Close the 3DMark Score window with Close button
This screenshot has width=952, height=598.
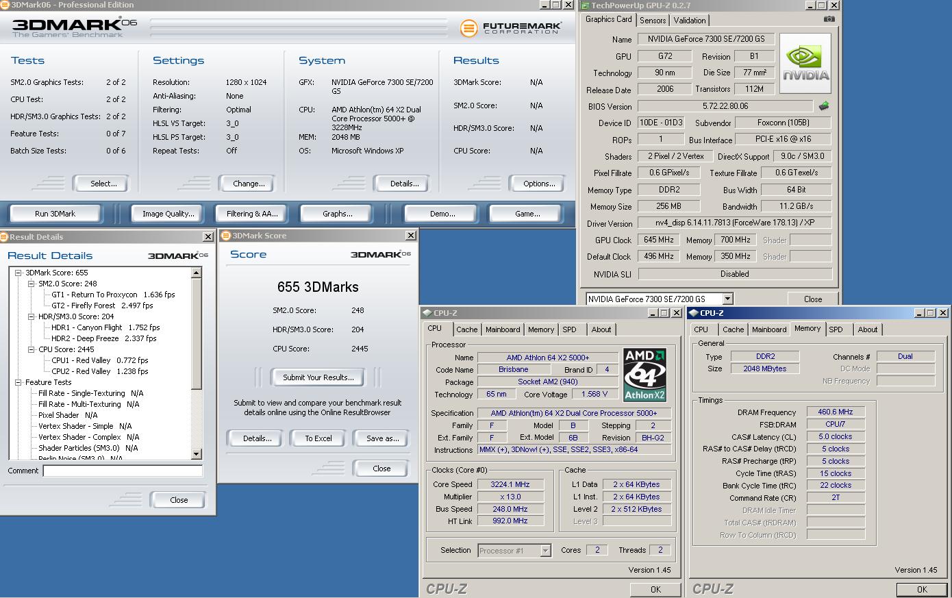click(381, 469)
